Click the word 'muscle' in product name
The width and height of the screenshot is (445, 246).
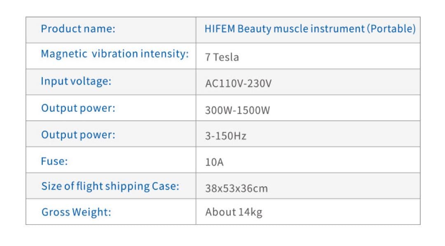coord(291,29)
